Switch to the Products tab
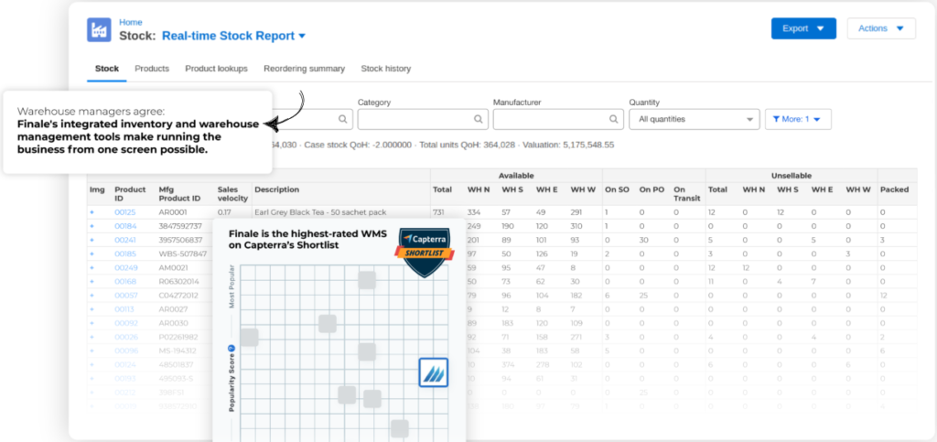The width and height of the screenshot is (937, 442). (x=152, y=69)
